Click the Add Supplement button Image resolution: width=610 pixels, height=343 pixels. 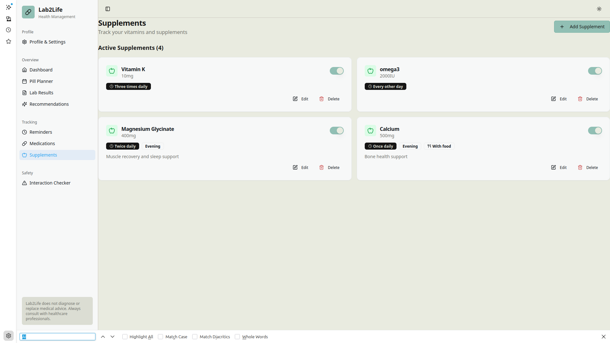click(582, 27)
